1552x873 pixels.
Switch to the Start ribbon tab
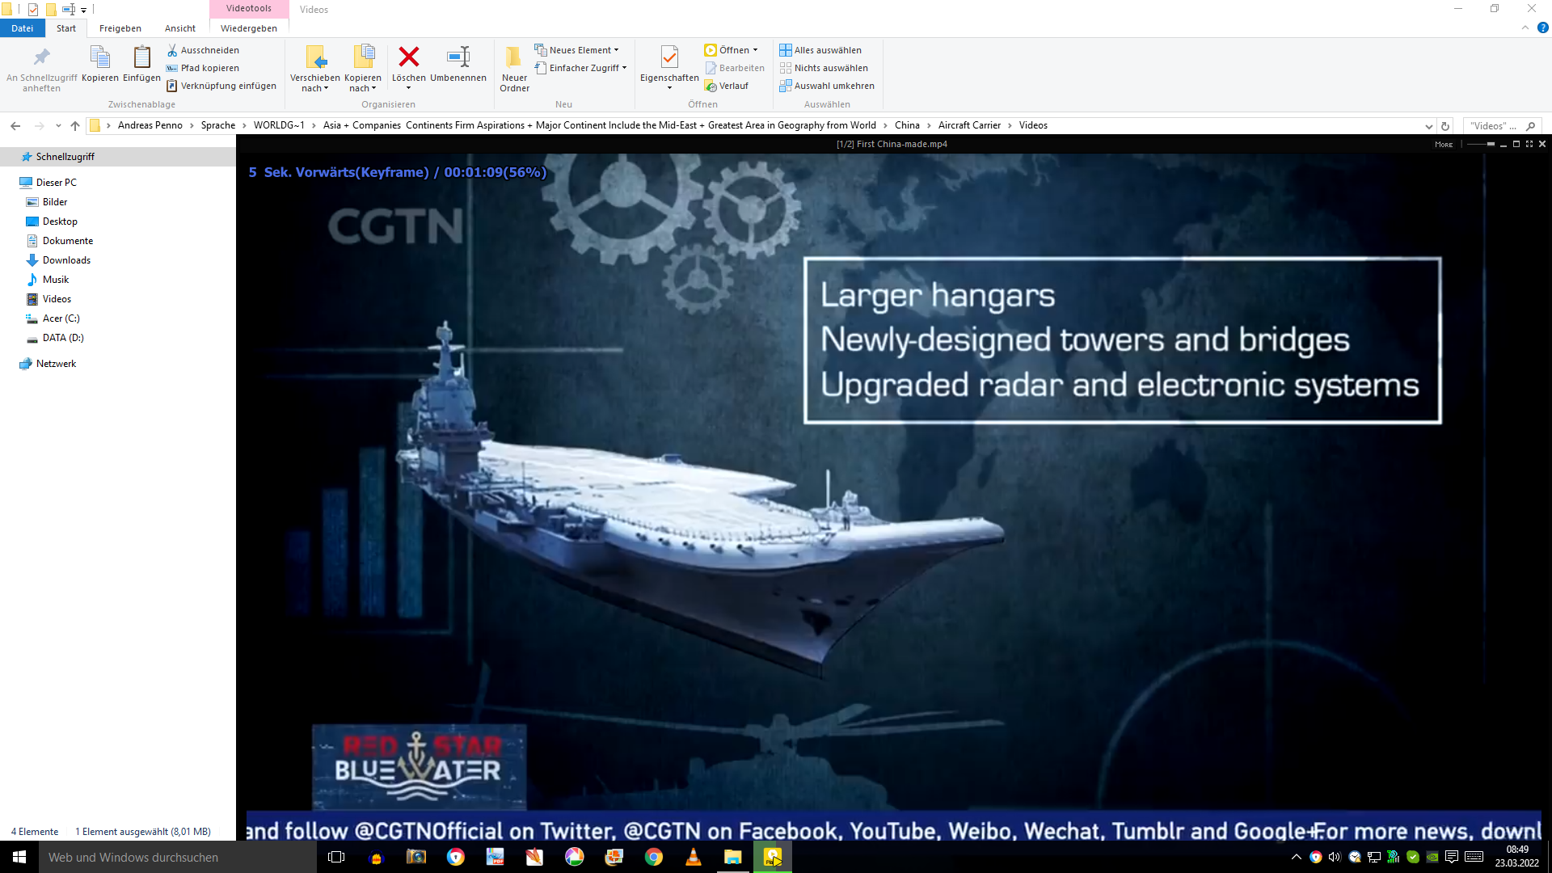(66, 28)
